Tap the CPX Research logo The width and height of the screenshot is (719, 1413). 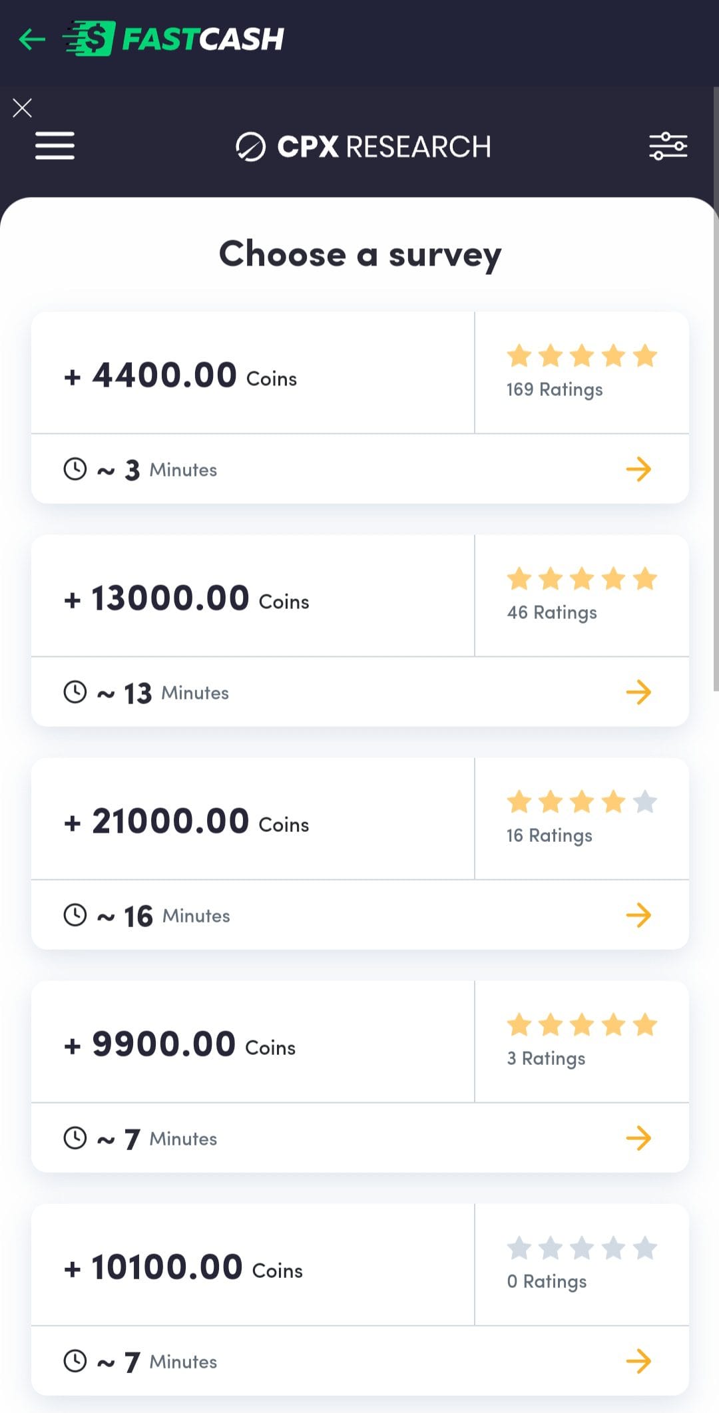(363, 147)
